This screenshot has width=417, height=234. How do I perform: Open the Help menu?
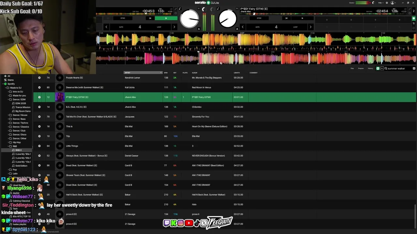point(381,3)
